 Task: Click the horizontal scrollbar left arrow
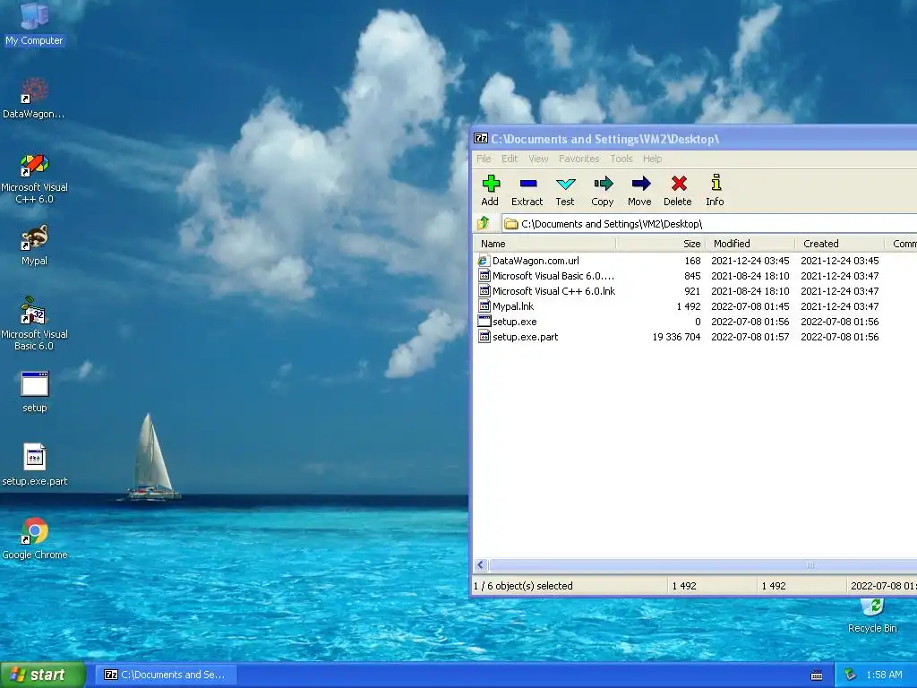point(481,564)
